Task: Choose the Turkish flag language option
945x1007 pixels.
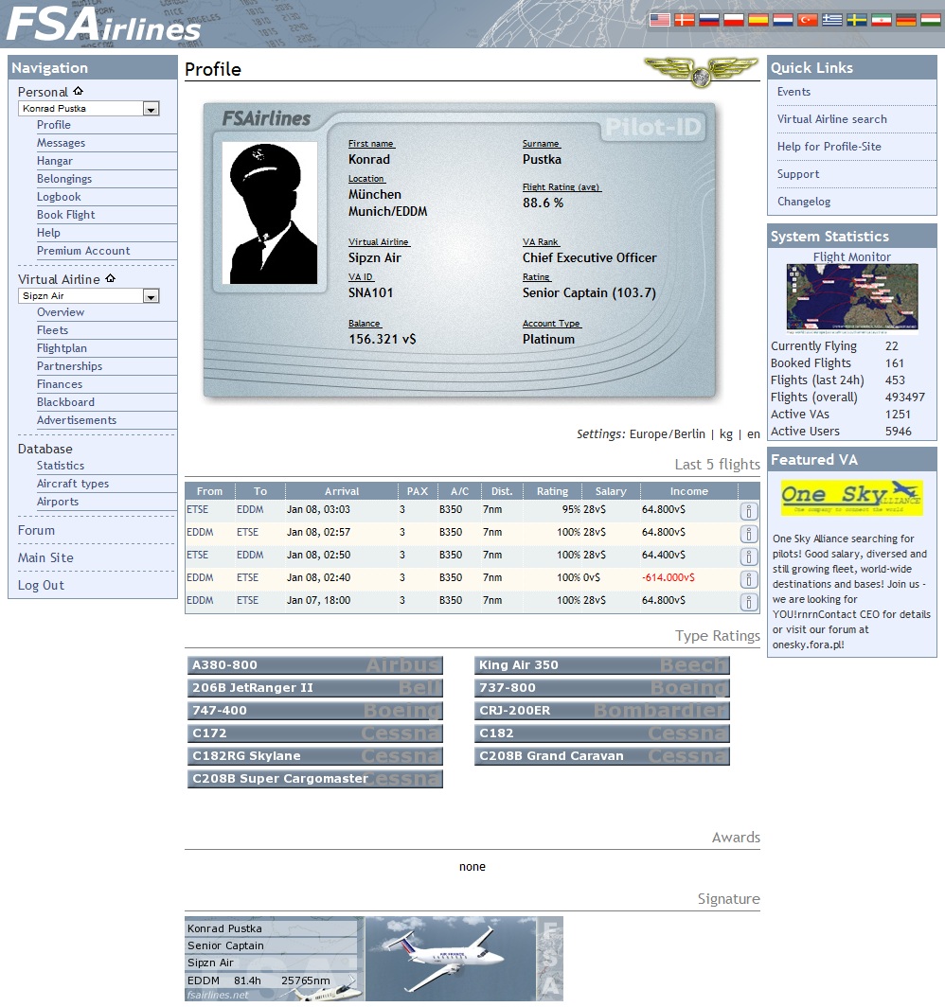Action: [808, 19]
